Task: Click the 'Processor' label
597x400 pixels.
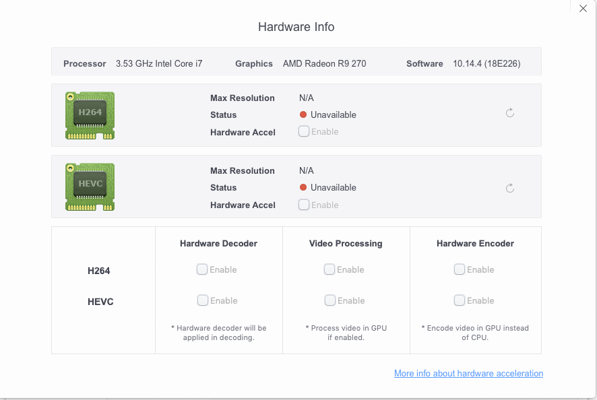Action: click(x=84, y=63)
